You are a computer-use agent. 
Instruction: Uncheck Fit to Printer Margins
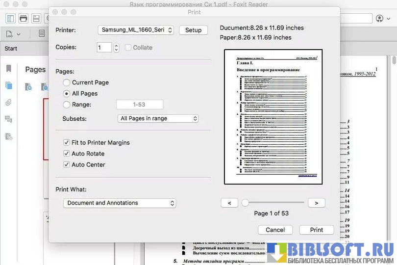[67, 143]
